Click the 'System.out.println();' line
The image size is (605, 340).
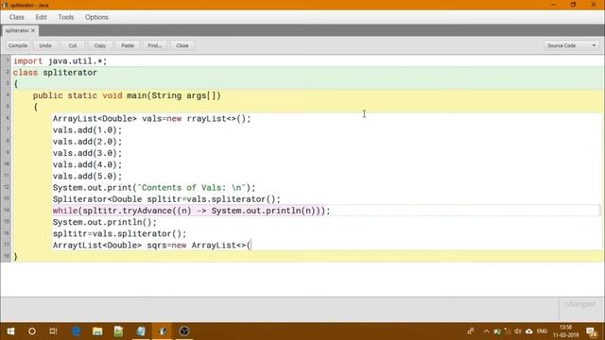click(105, 223)
